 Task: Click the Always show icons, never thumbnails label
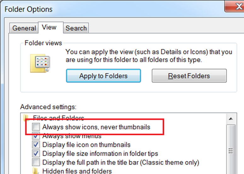96,127
